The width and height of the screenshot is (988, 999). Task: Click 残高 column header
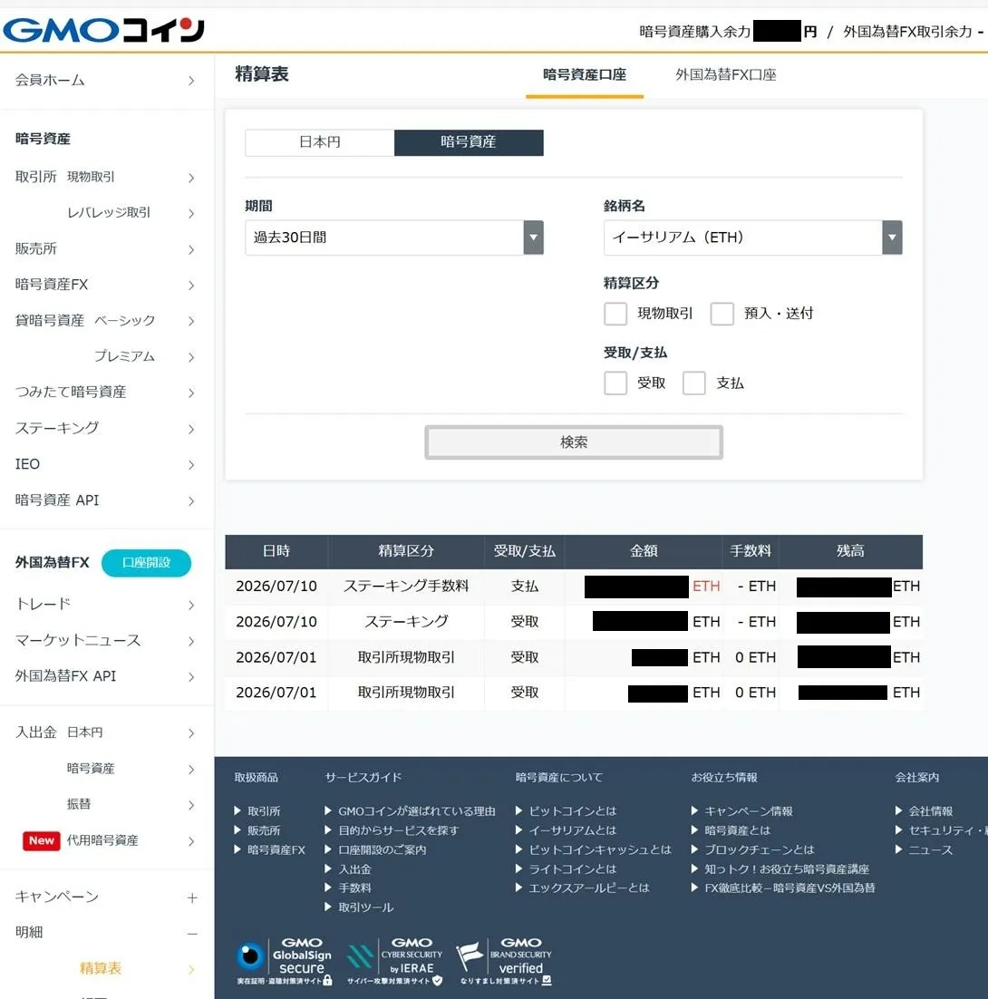[850, 551]
